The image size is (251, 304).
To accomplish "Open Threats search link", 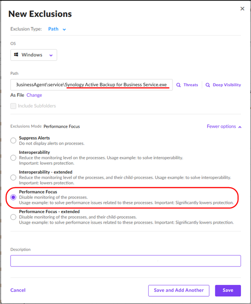I will coord(191,85).
